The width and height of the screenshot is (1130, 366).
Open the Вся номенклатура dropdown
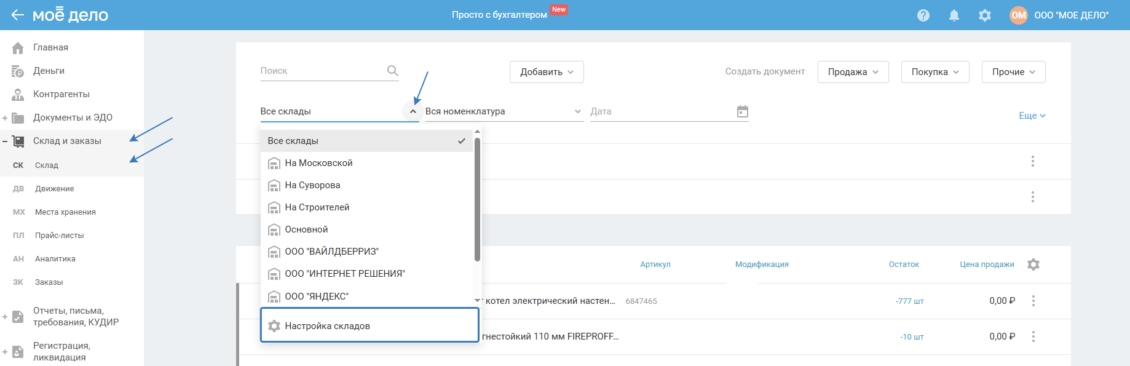click(504, 111)
